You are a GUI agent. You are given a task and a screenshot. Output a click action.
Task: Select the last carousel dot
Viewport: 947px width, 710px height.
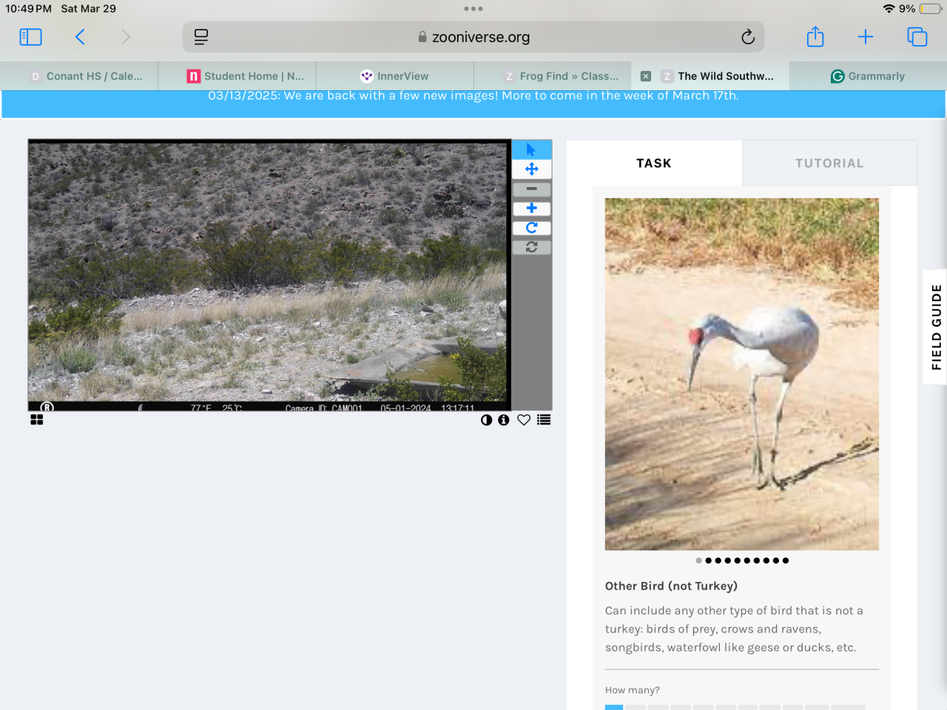(785, 561)
